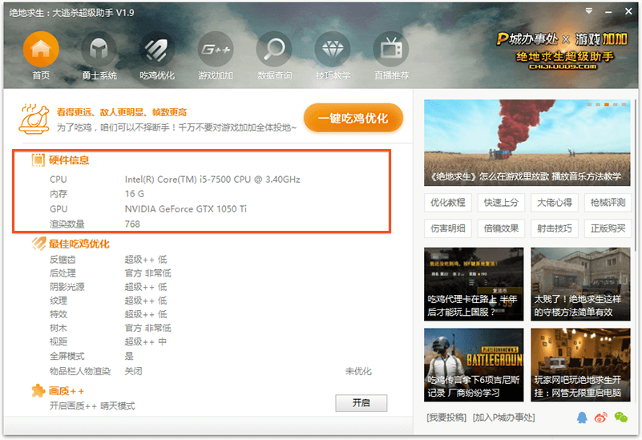
Task: Open 正版购买 link
Action: point(608,228)
